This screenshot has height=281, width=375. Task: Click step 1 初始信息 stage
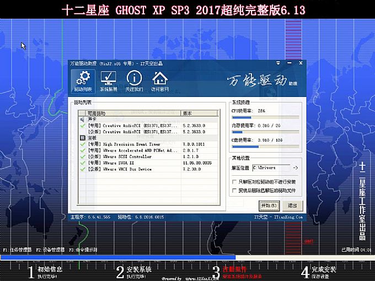point(45,272)
